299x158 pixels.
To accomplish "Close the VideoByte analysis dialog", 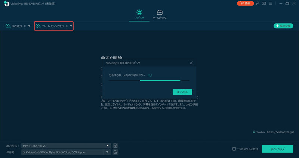I will (191, 63).
